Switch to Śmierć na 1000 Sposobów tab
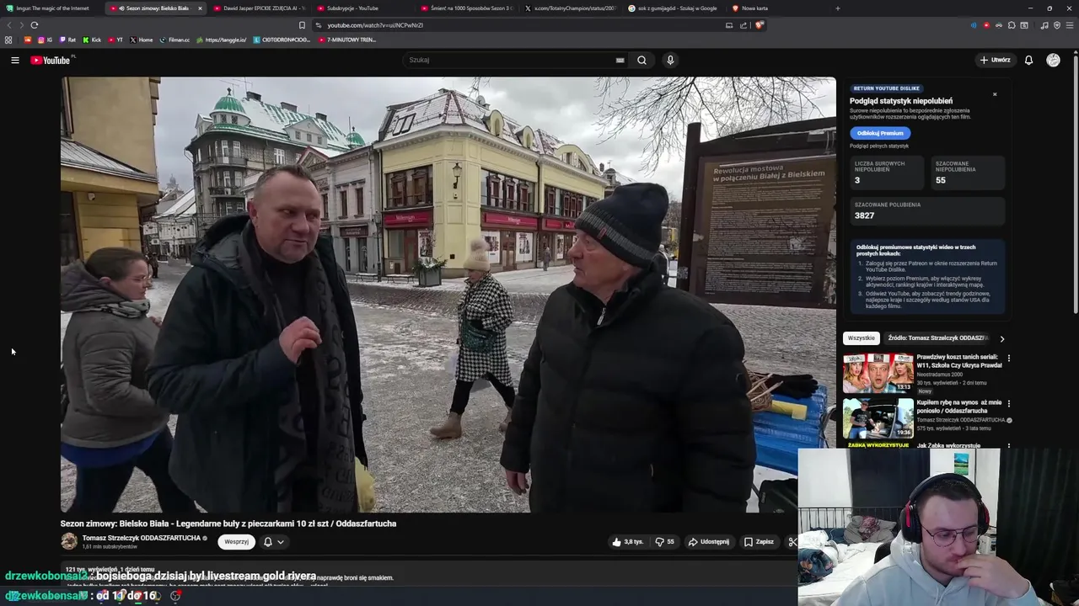The height and width of the screenshot is (606, 1079). 466,8
